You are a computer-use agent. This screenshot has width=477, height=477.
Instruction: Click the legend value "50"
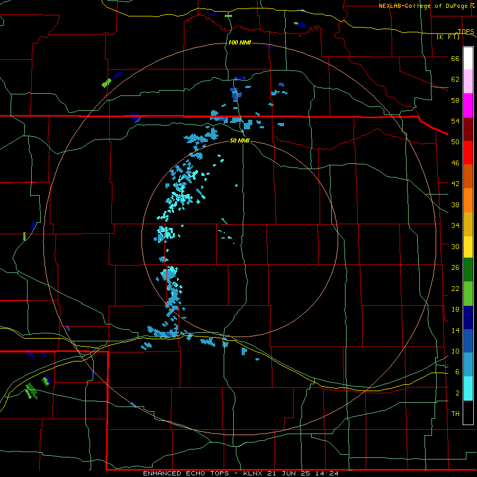tap(455, 142)
